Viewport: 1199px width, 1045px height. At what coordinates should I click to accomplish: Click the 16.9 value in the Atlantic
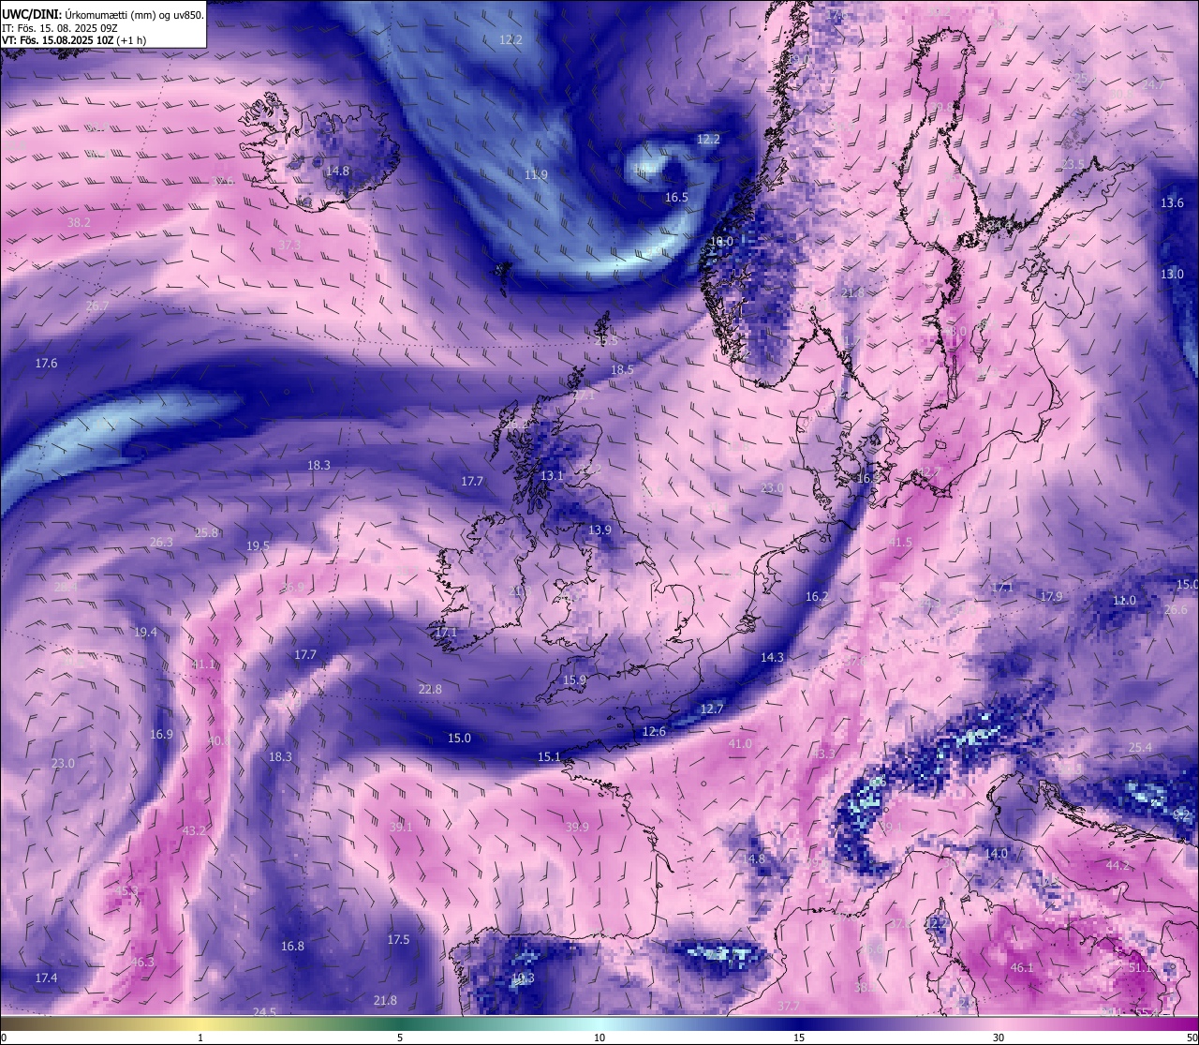161,734
